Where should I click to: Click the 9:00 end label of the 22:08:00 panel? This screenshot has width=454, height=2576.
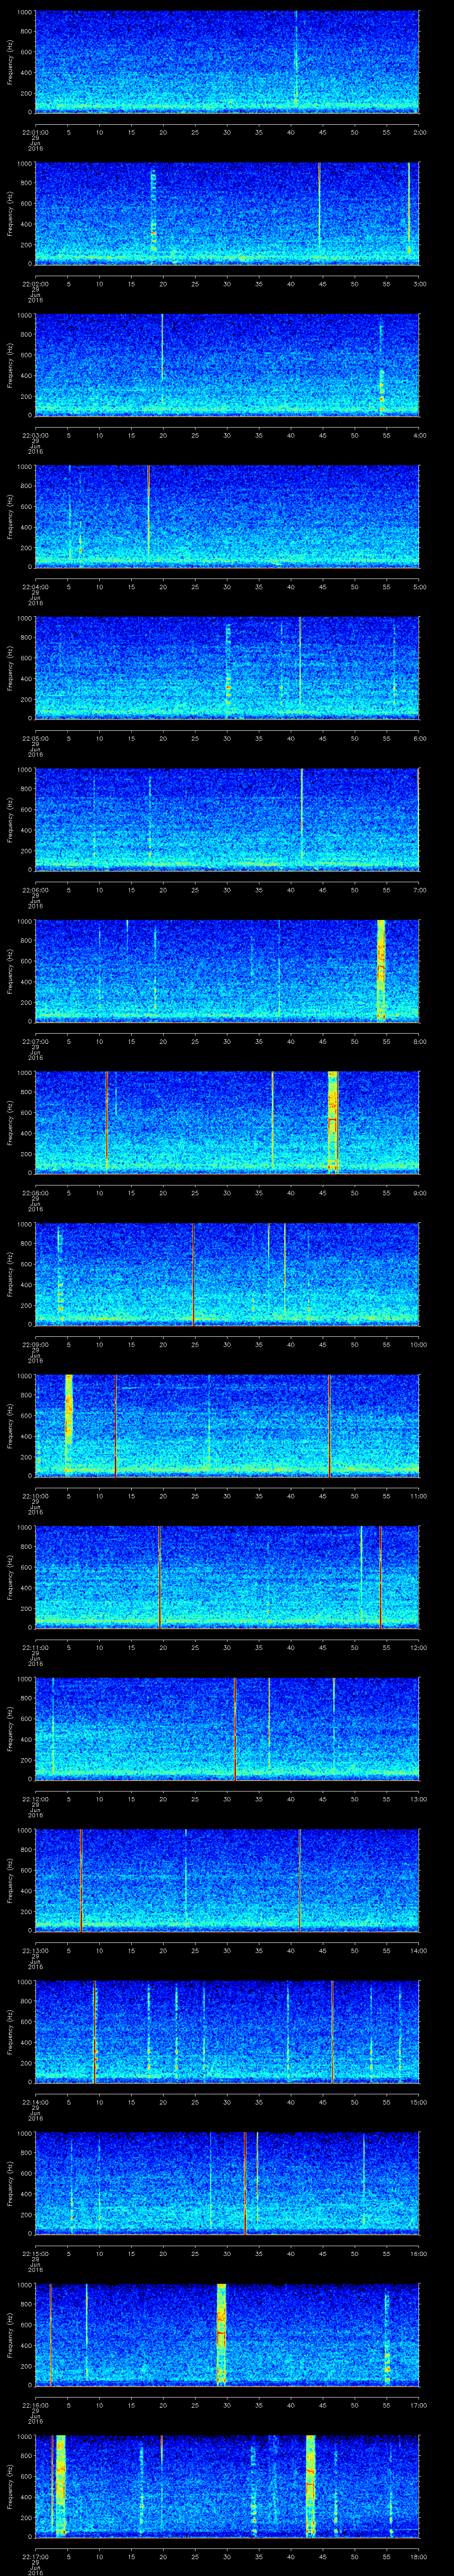pos(419,1193)
